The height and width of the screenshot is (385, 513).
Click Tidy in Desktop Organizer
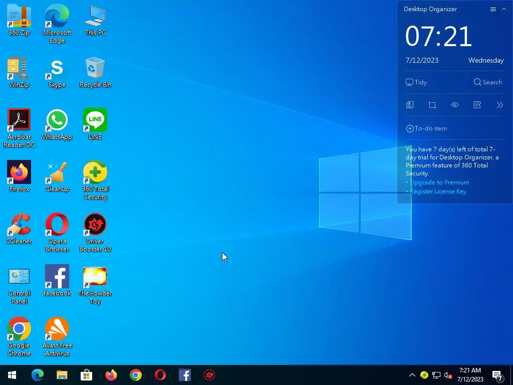(416, 82)
